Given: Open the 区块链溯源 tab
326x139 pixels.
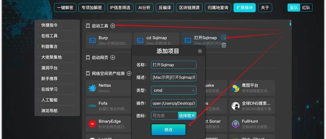Looking at the screenshot, I should (189, 8).
